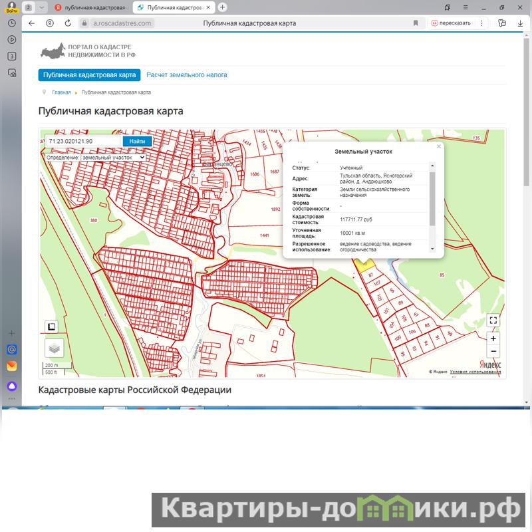This screenshot has width=532, height=532.
Task: Select the Публичная кадастровая карта menu tab
Action: coord(90,75)
